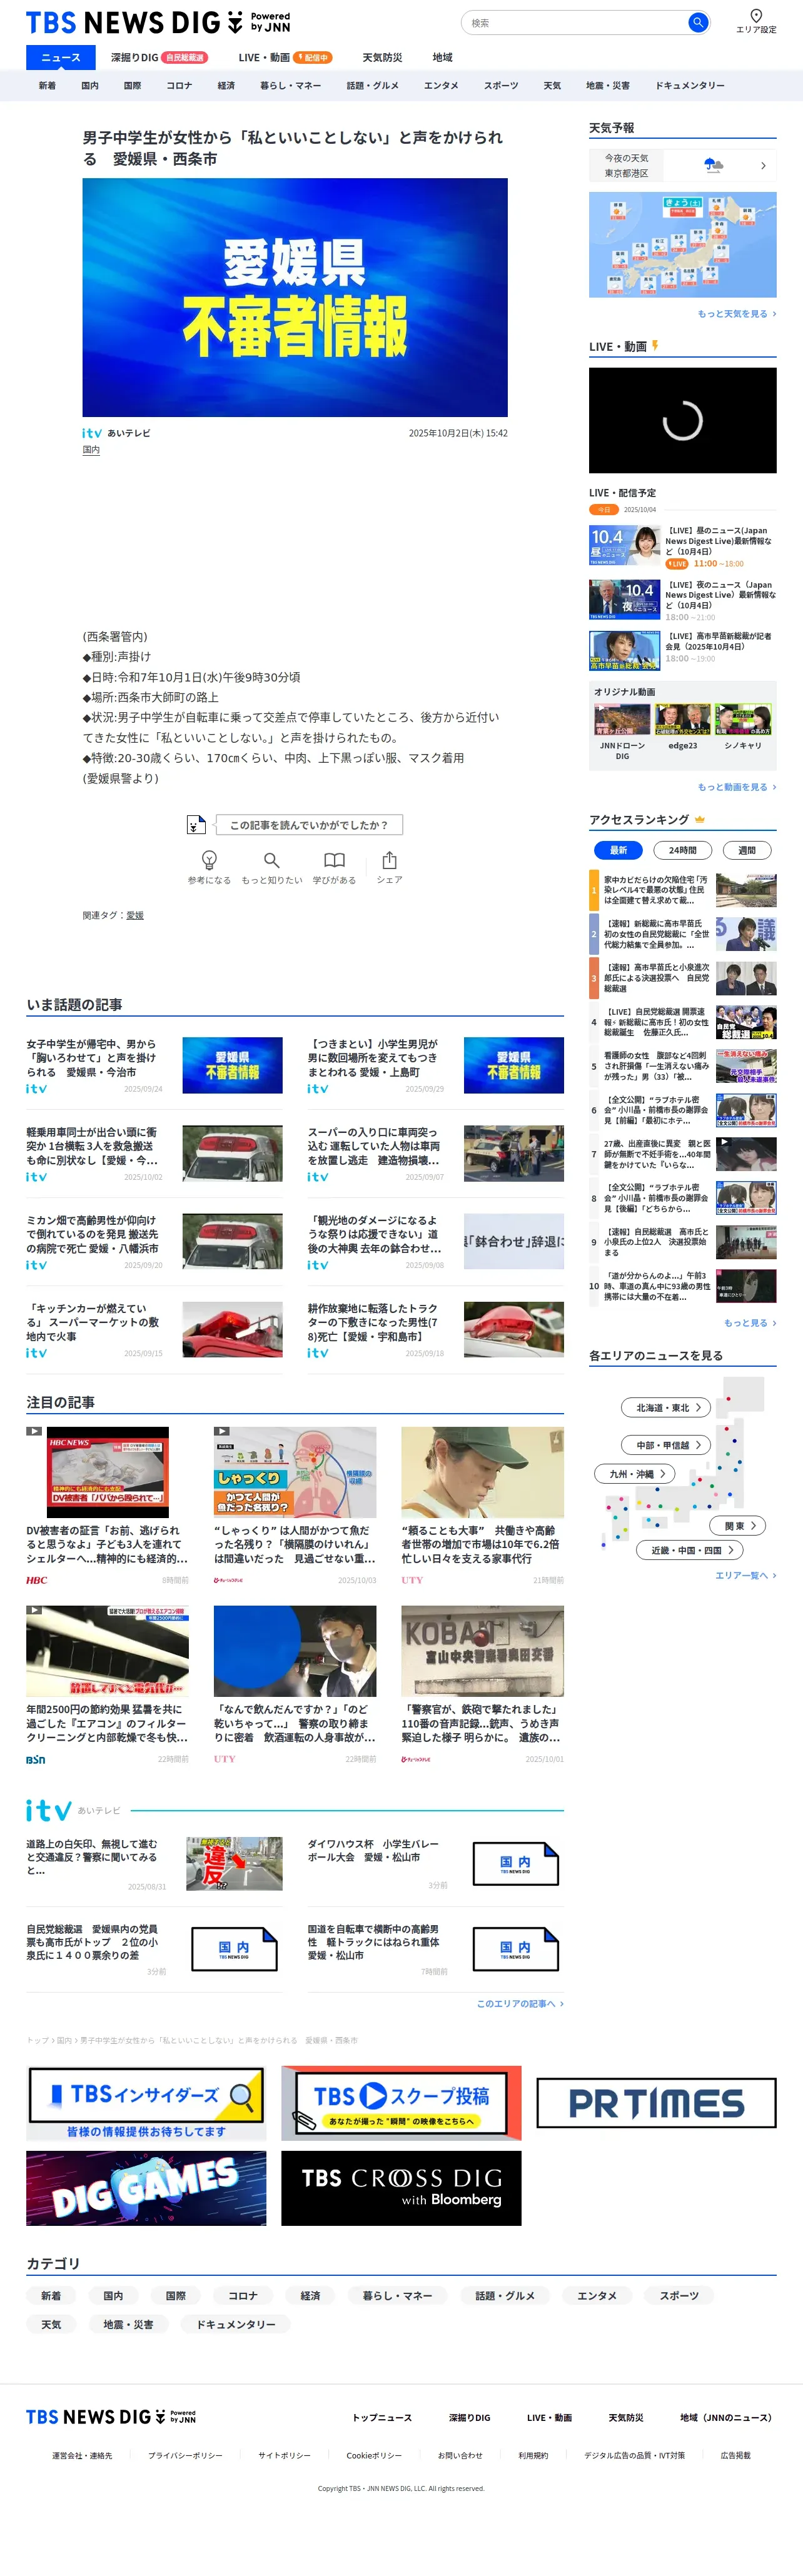Open the JNNドローンDIG video thumbnail

(x=622, y=719)
